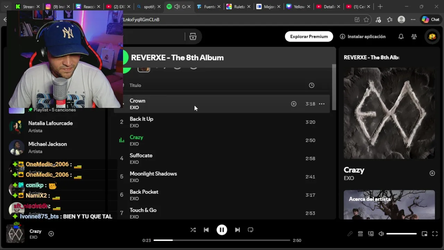Open the playback queue
The image size is (444, 250).
click(360, 234)
